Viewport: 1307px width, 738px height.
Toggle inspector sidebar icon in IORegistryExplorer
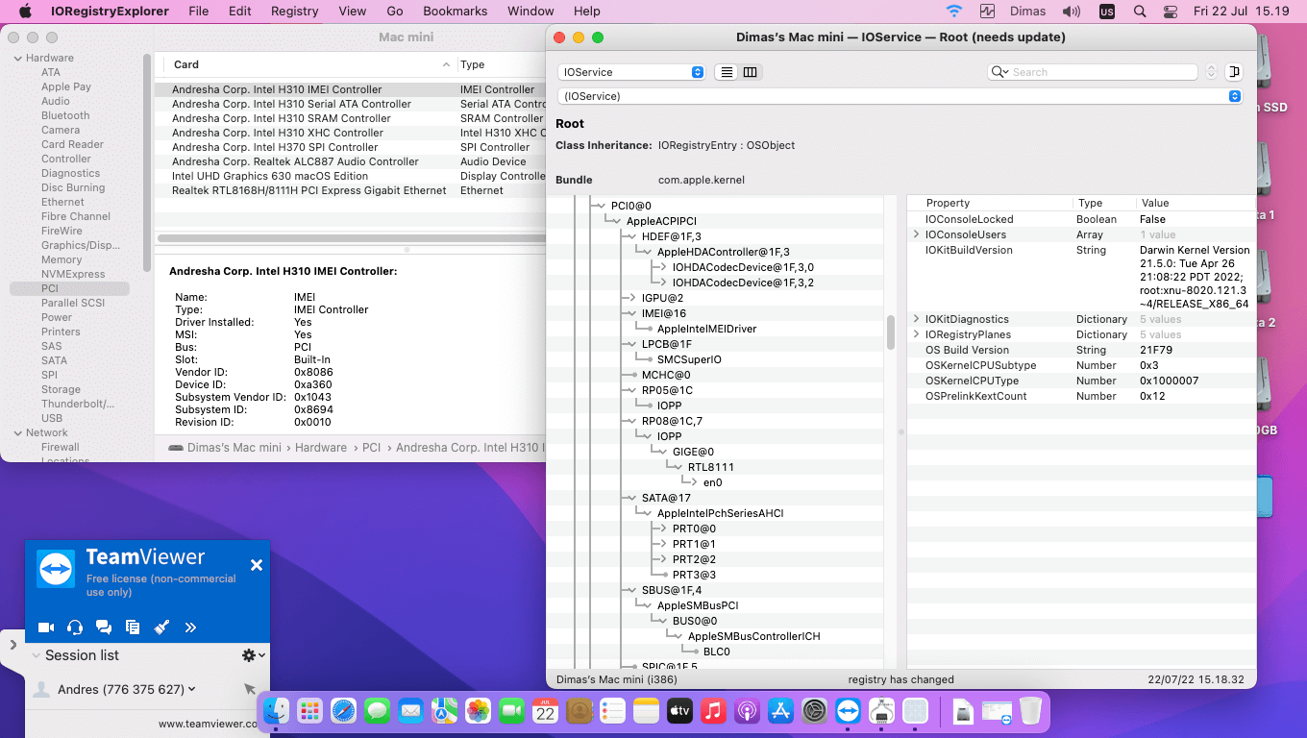(x=1234, y=72)
